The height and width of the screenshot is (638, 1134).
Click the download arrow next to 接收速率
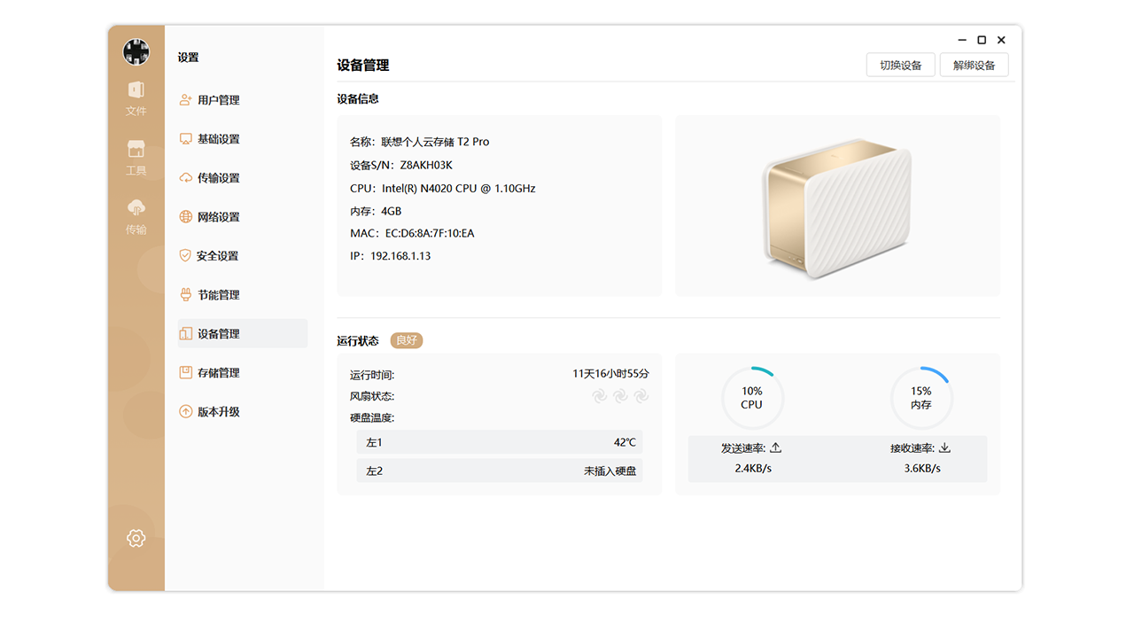point(944,447)
